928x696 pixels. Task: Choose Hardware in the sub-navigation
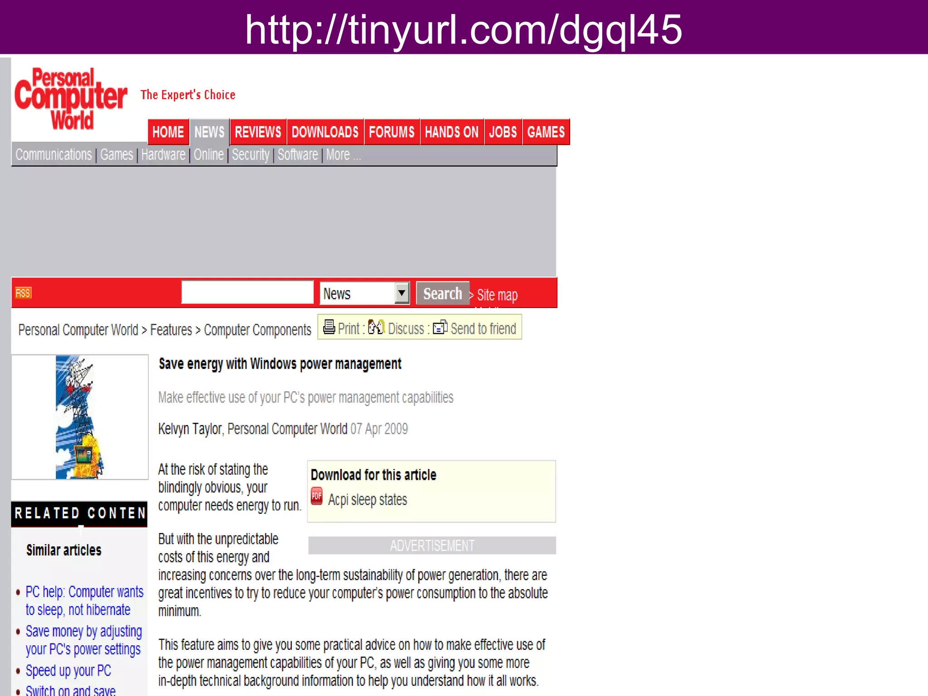click(x=163, y=155)
